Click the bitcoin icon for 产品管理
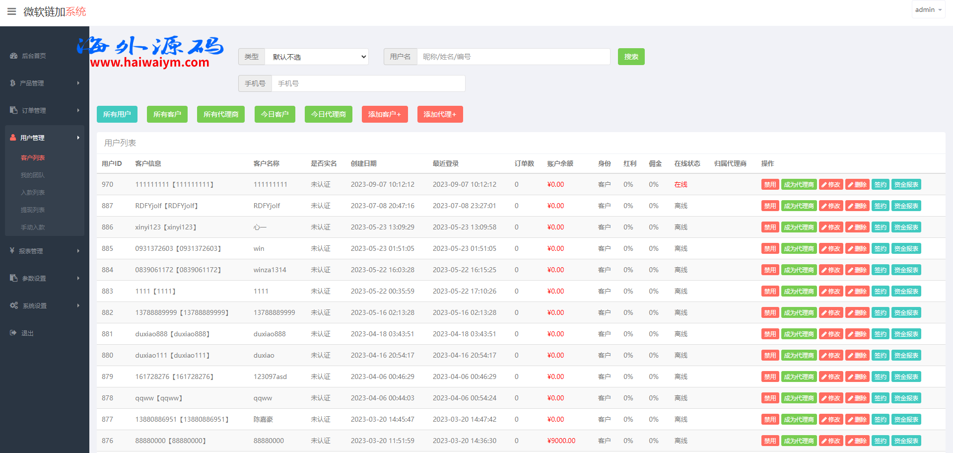953x453 pixels. [13, 83]
